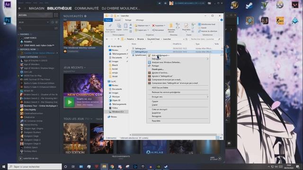The height and width of the screenshot is (170, 303).
Task: Expand Déplacer vers dropdown in ribbon
Action: (149, 25)
